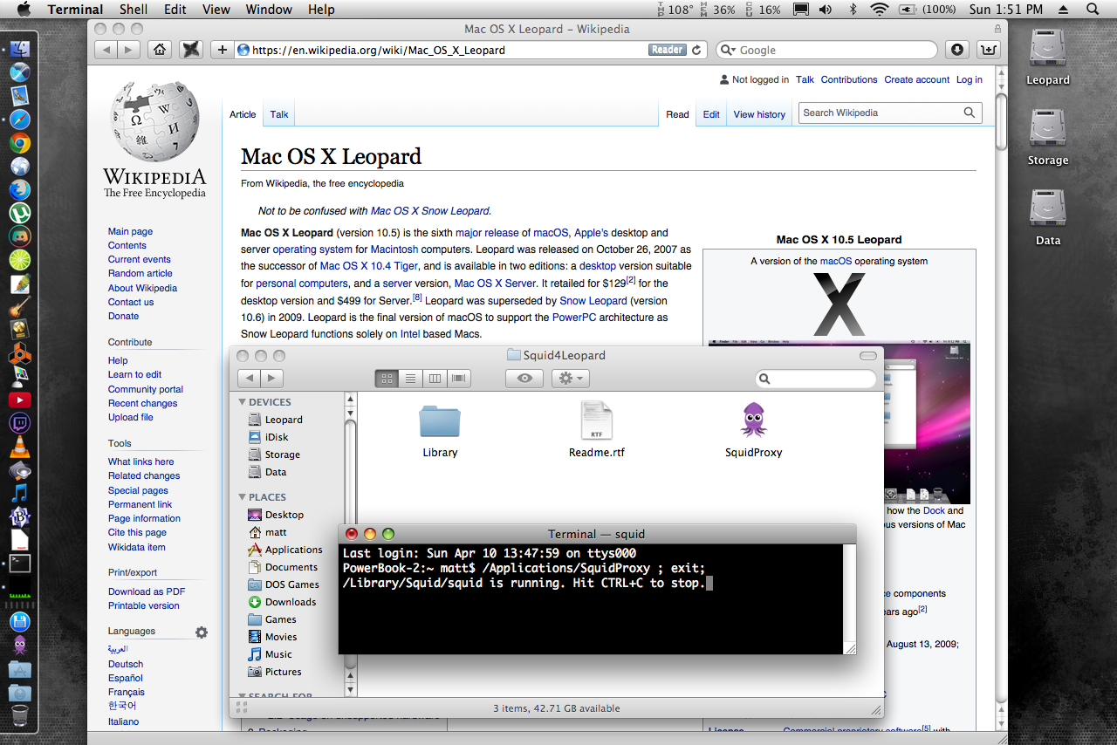
Task: Switch Finder to Cover Flow view
Action: pyautogui.click(x=458, y=379)
